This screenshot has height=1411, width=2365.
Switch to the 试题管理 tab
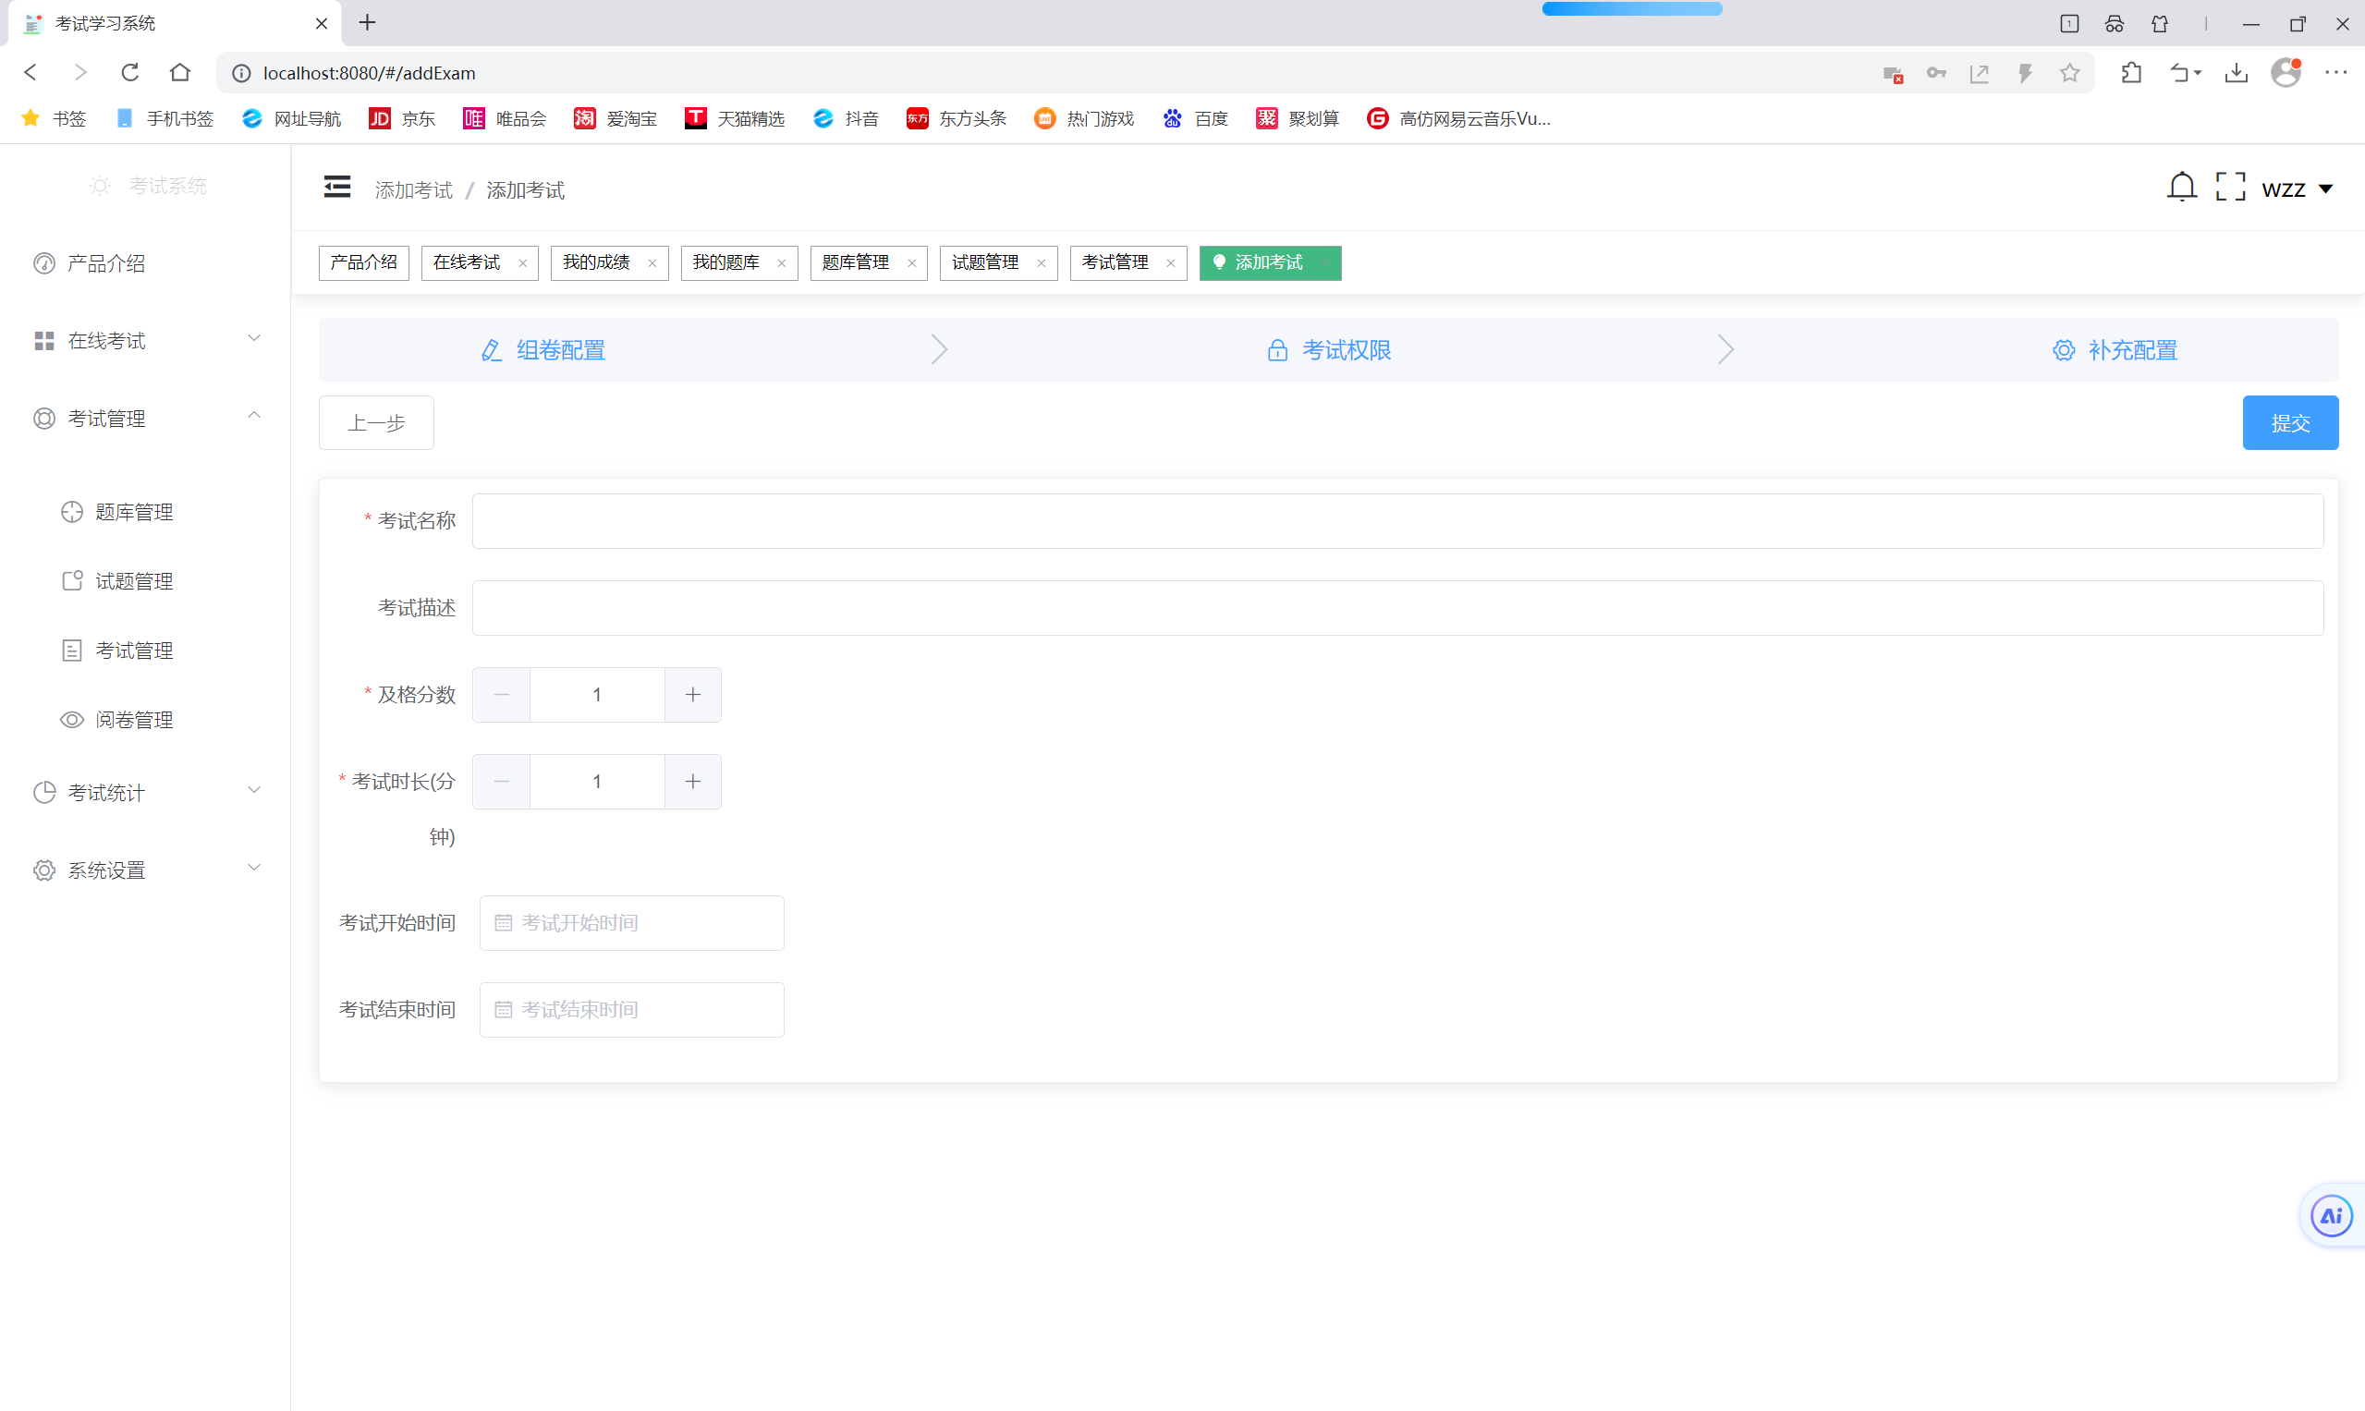coord(985,262)
